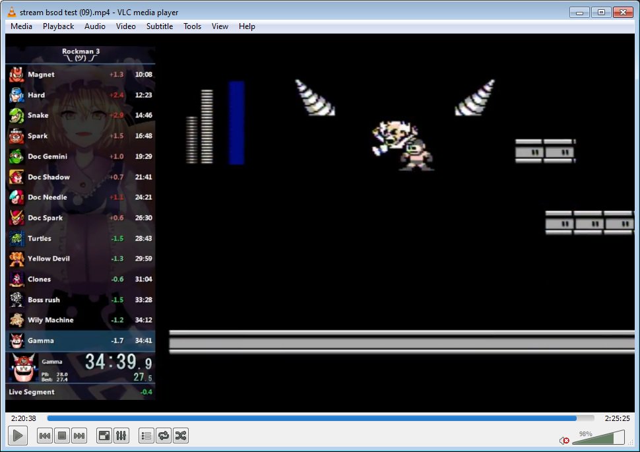
Task: Open the Help menu
Action: point(247,26)
